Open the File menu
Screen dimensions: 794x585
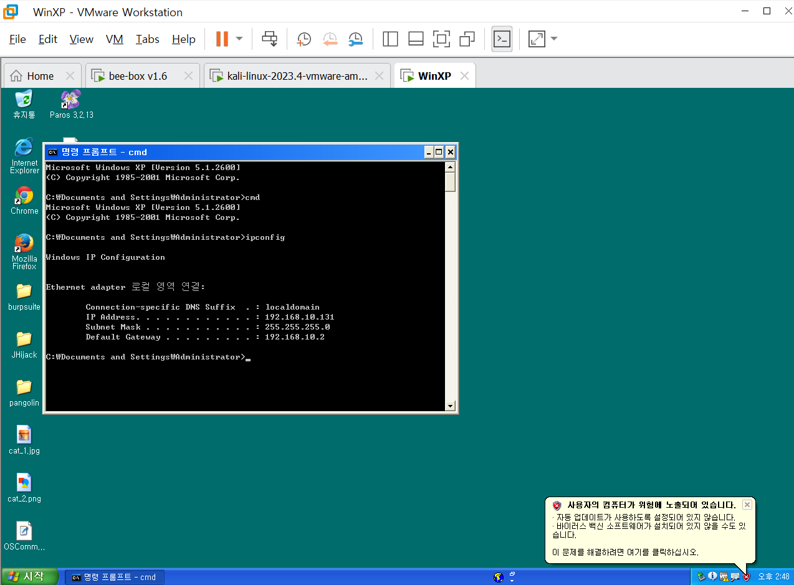coord(17,39)
